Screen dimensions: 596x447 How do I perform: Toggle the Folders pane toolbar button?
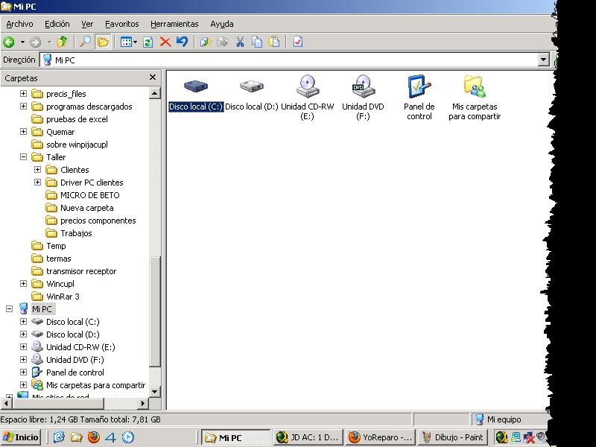tap(103, 42)
